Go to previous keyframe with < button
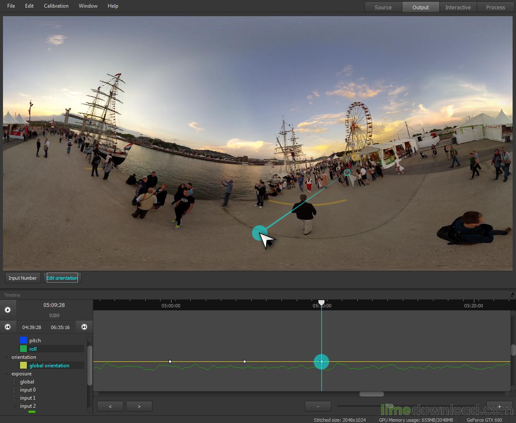 pyautogui.click(x=110, y=406)
